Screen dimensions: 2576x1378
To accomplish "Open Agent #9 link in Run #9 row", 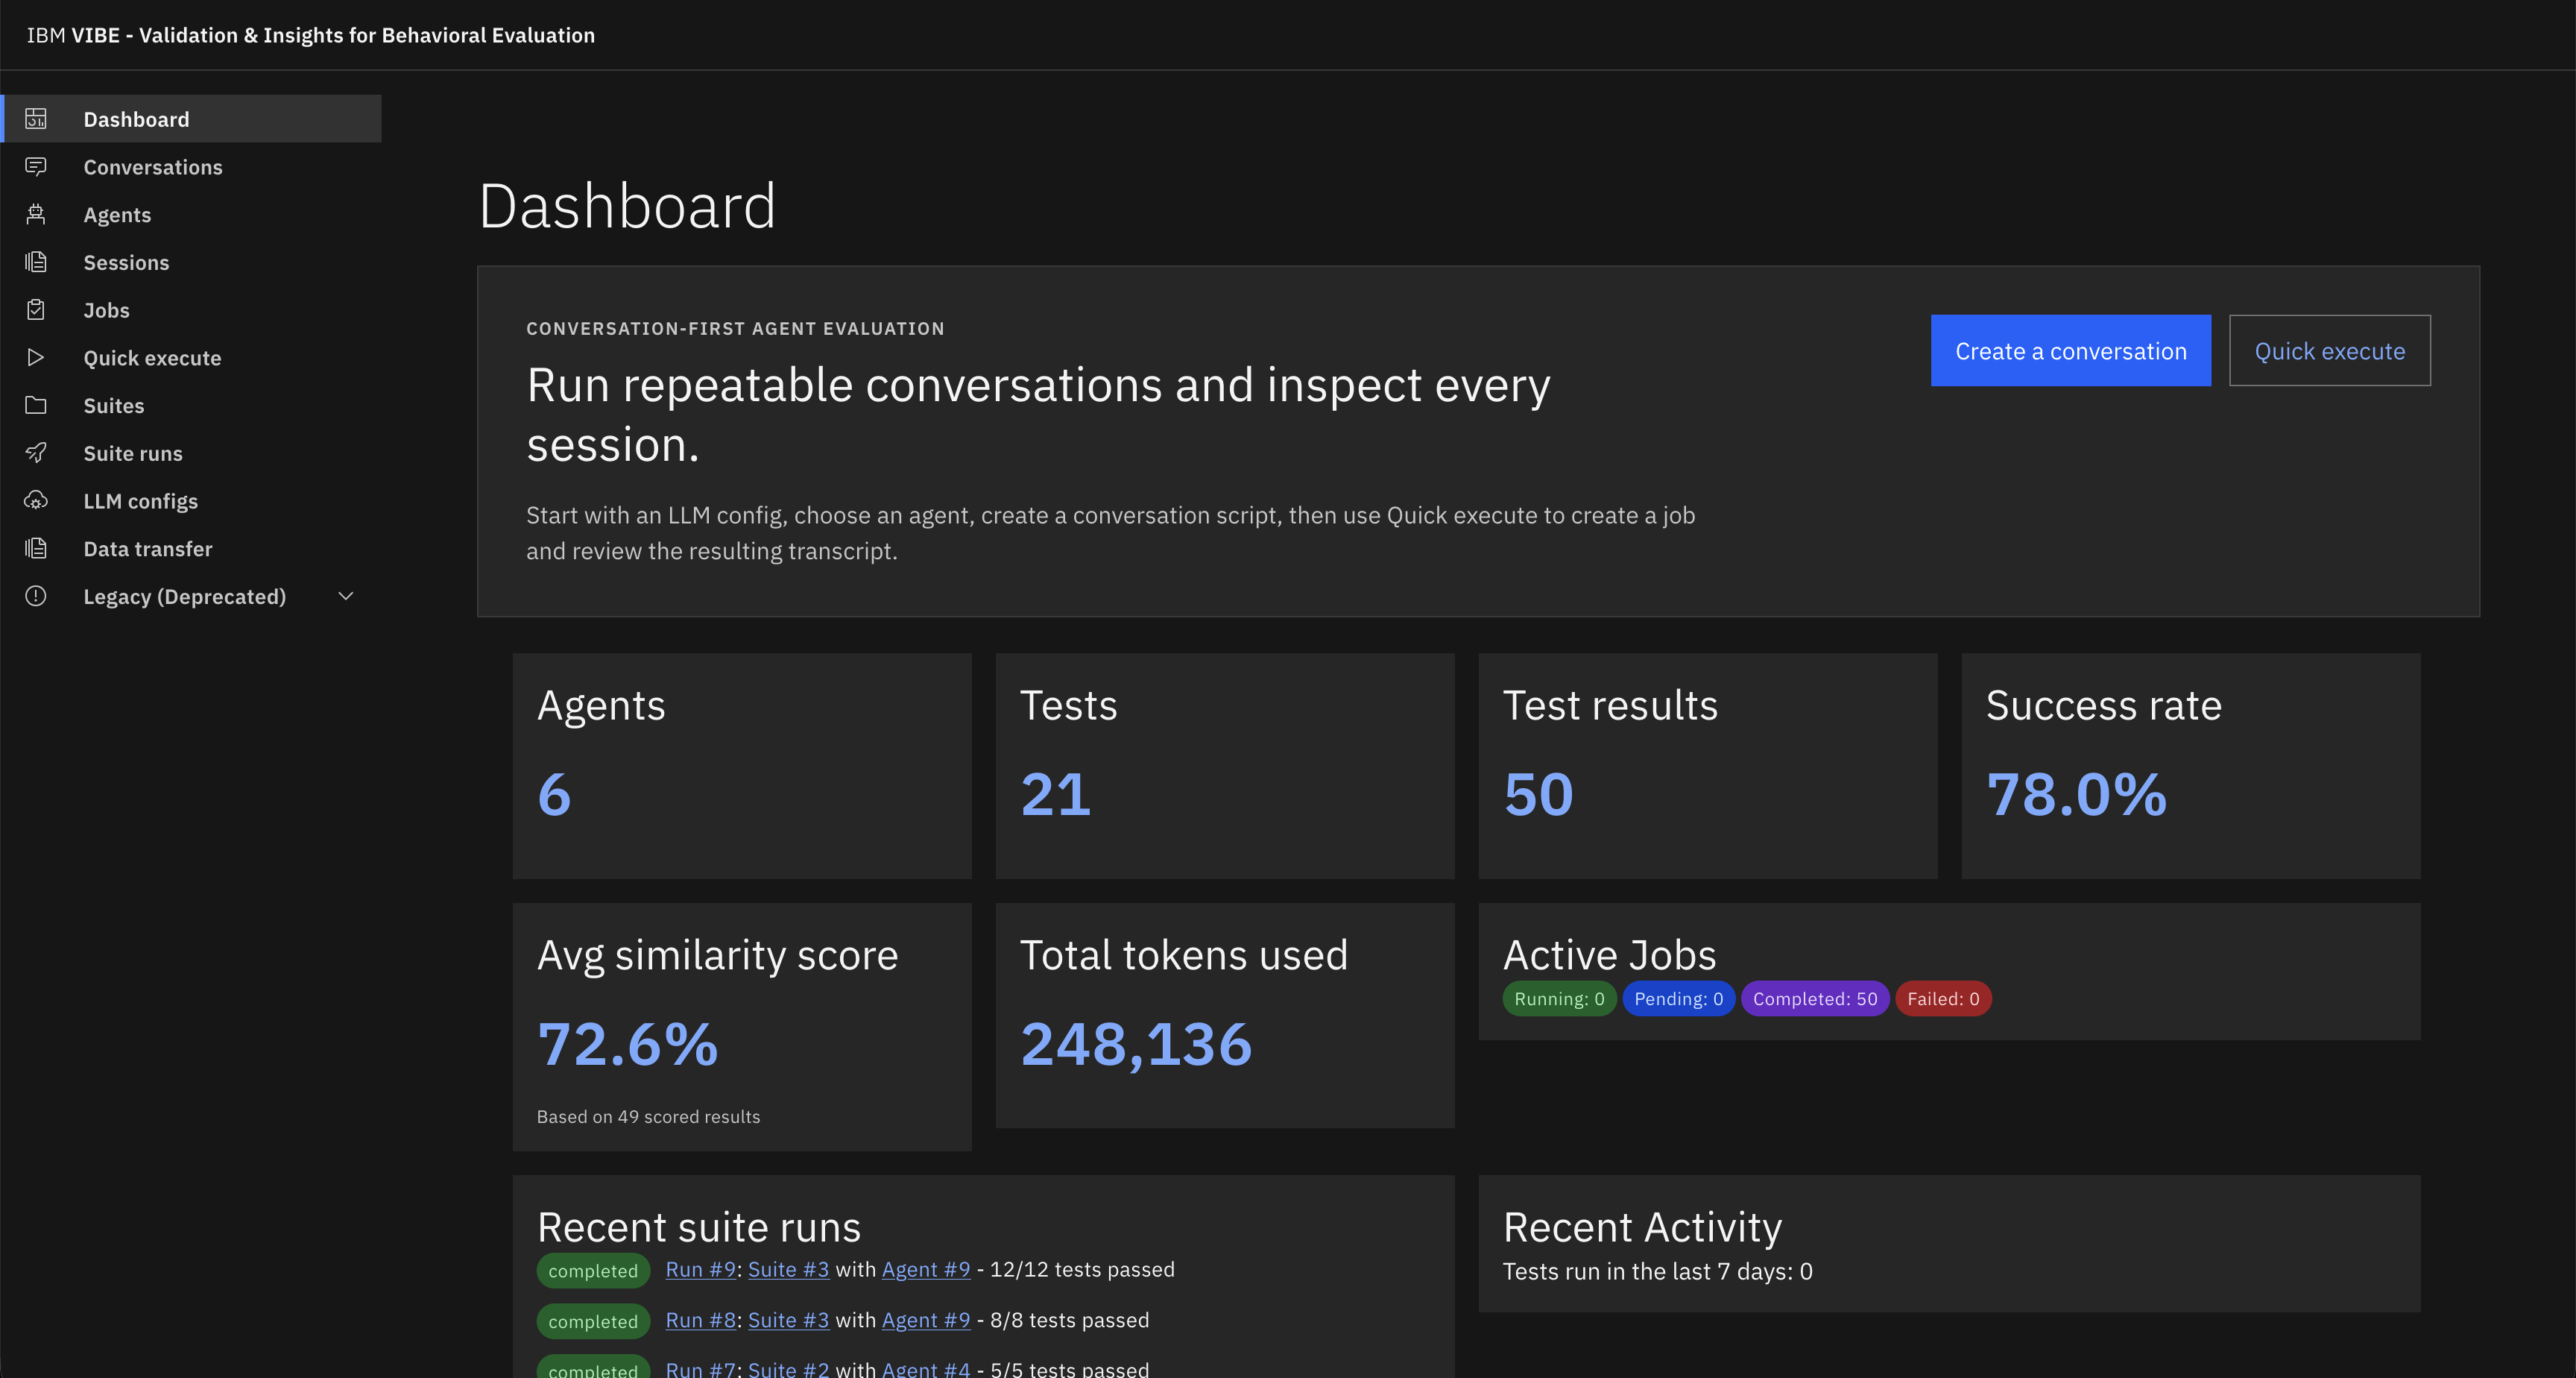I will click(926, 1269).
